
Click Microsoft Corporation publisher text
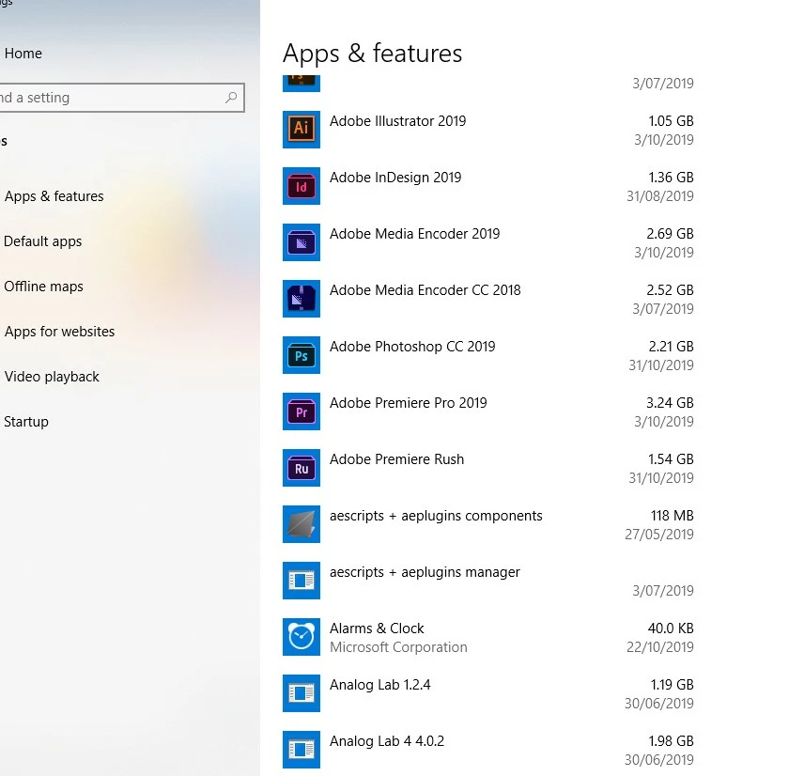pos(398,648)
